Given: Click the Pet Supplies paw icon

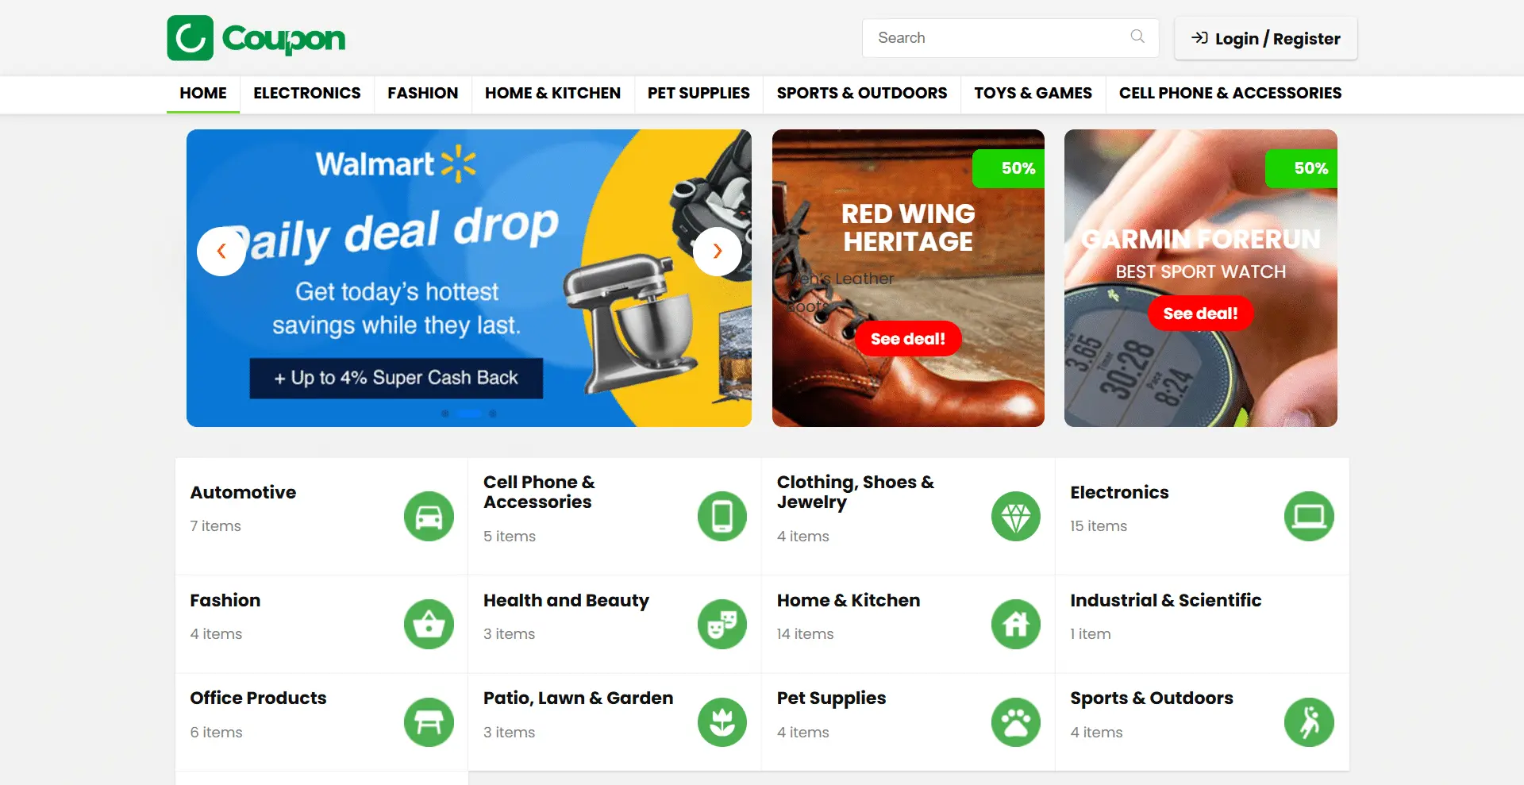Looking at the screenshot, I should tap(1016, 722).
